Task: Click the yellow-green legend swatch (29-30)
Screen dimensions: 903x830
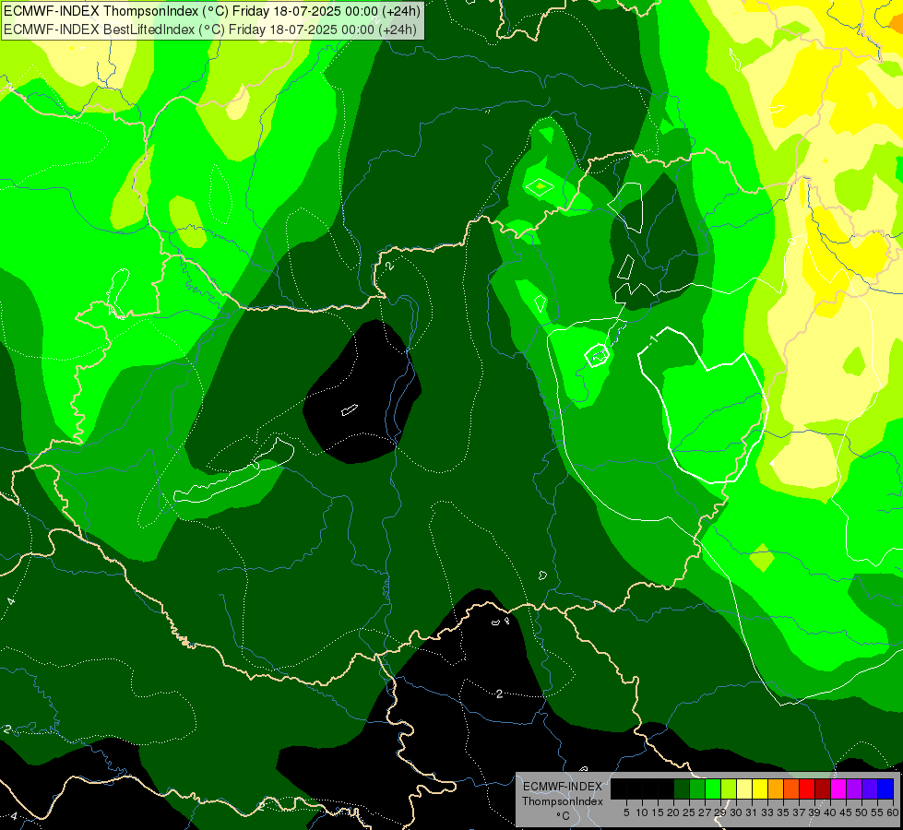Action: click(729, 789)
